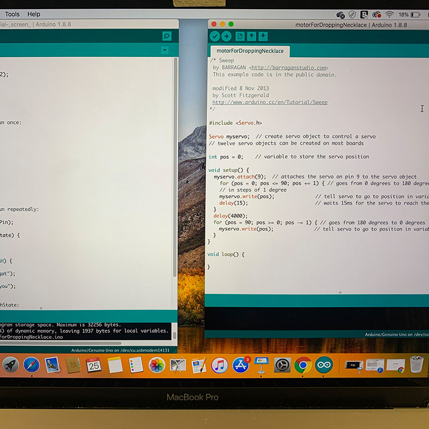The width and height of the screenshot is (429, 429).
Task: Launch Safari from the Dock
Action: coord(31,365)
